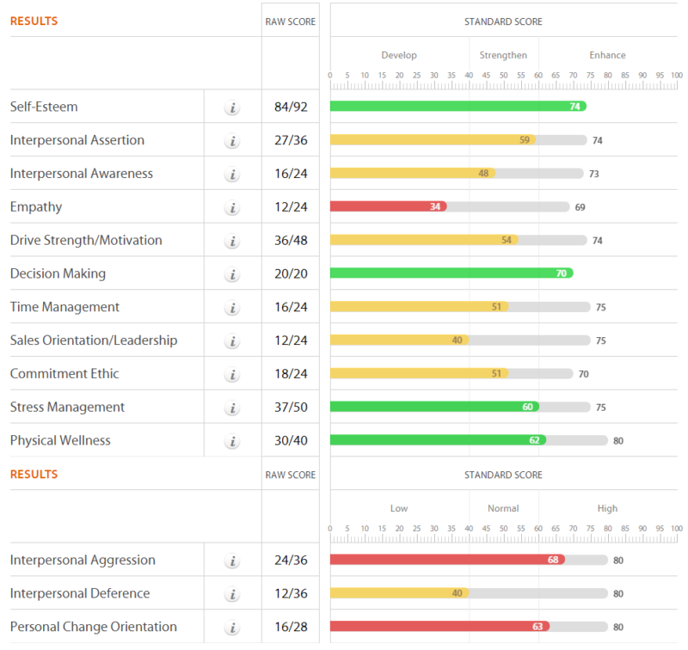Click the info icon beside Self-Esteem
Screen dimensions: 688x650
232,107
